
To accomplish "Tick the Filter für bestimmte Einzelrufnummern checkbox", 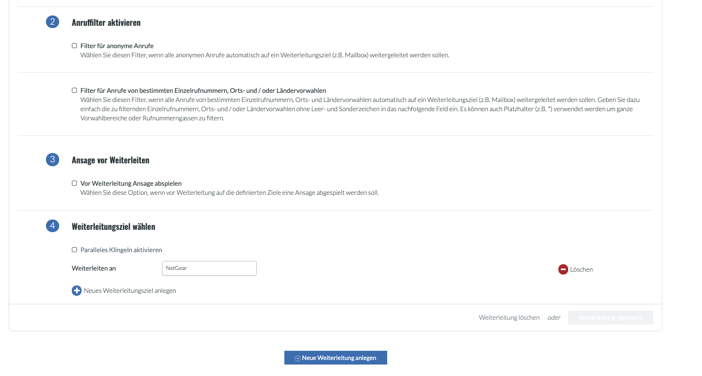I will 75,91.
